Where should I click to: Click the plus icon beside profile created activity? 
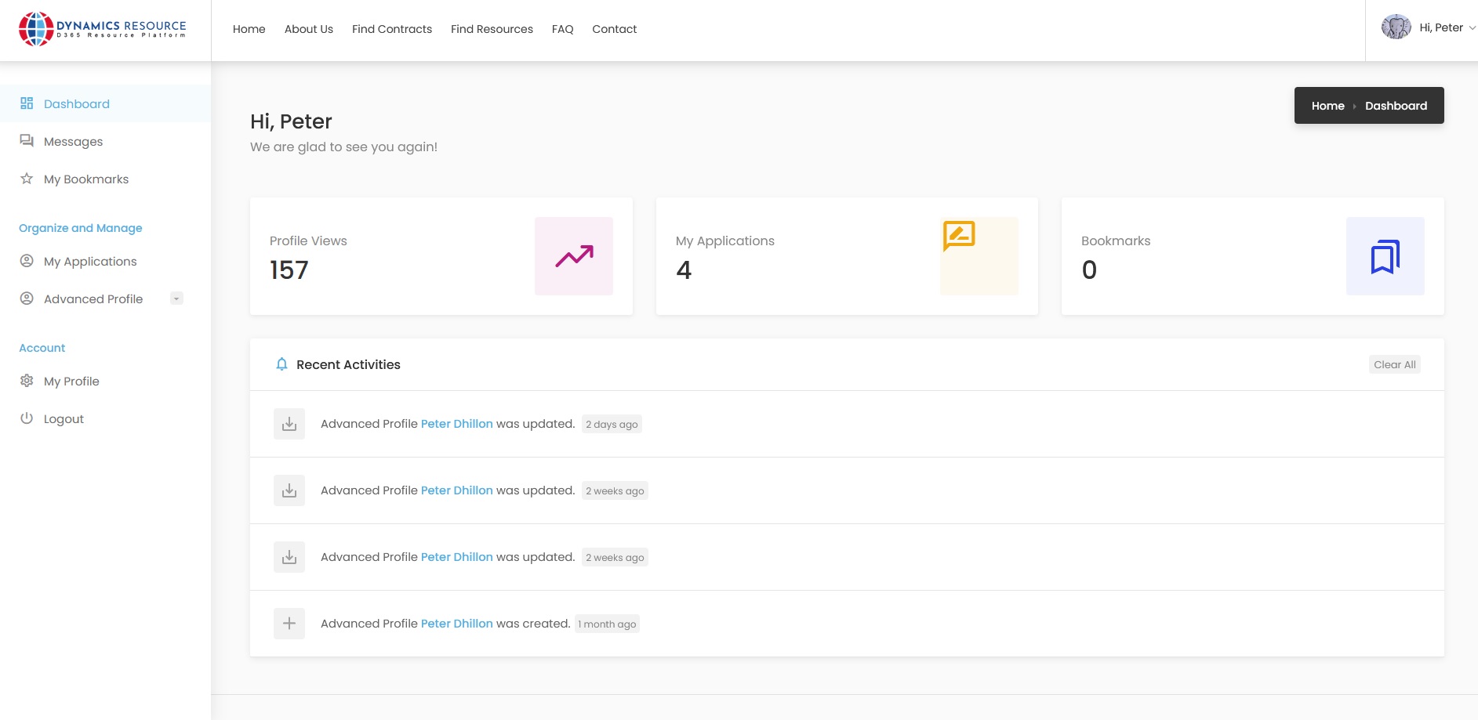coord(289,624)
